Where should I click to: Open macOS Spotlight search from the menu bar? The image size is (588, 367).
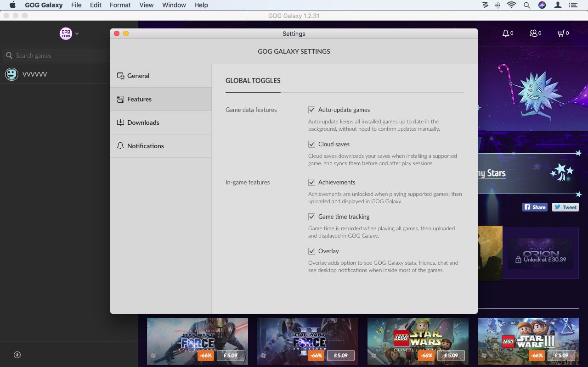[x=526, y=5]
